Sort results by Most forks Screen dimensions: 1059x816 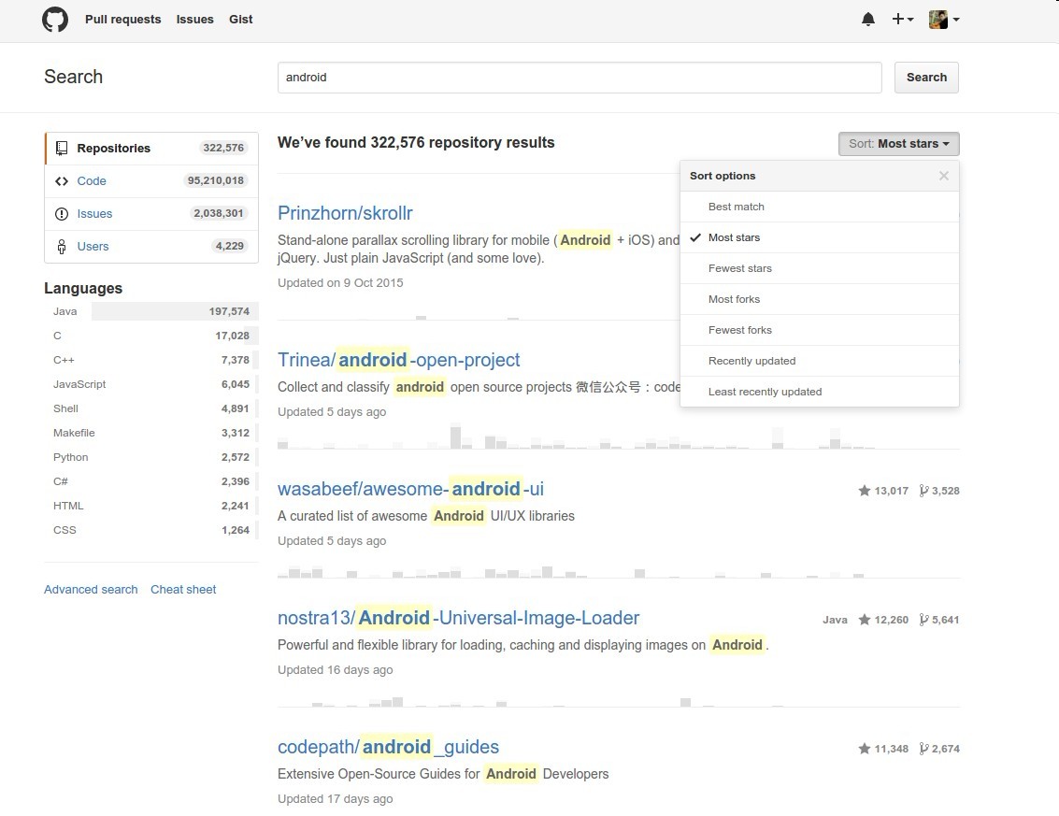pos(819,299)
